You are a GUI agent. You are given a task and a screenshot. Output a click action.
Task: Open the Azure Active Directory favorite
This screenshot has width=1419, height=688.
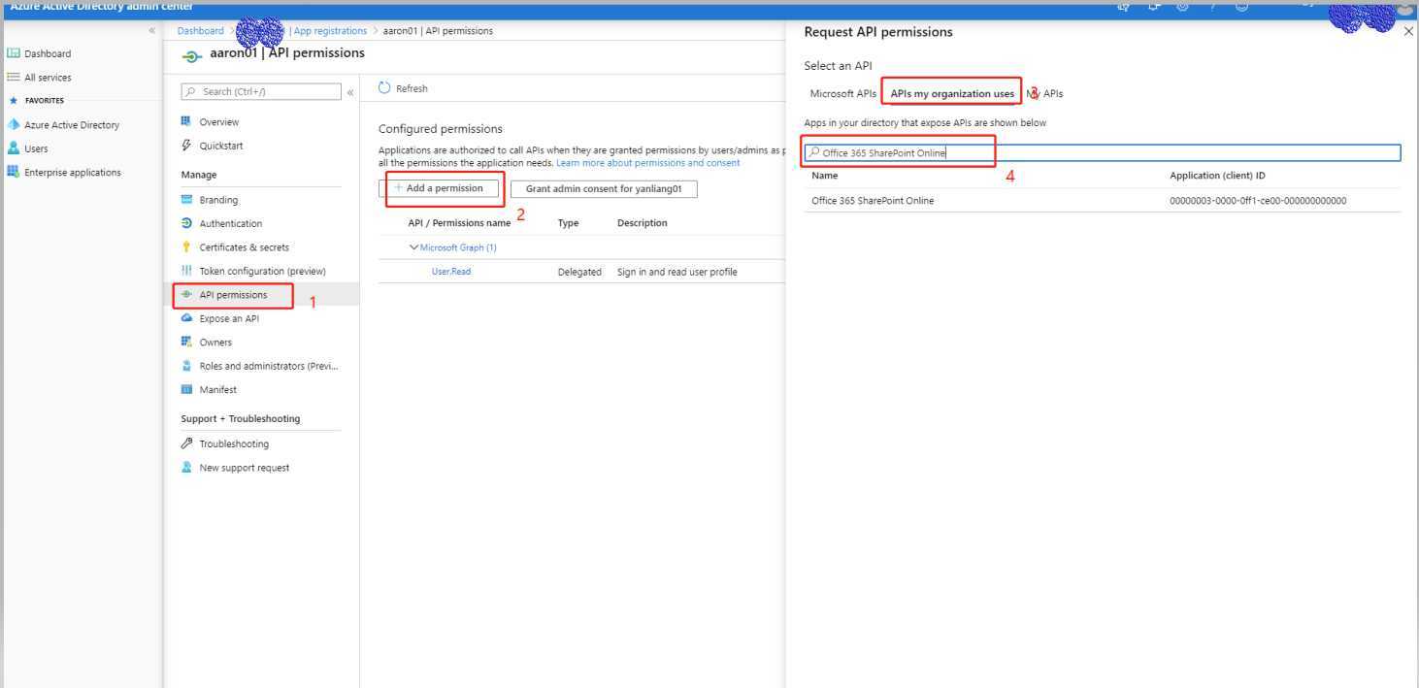point(71,125)
